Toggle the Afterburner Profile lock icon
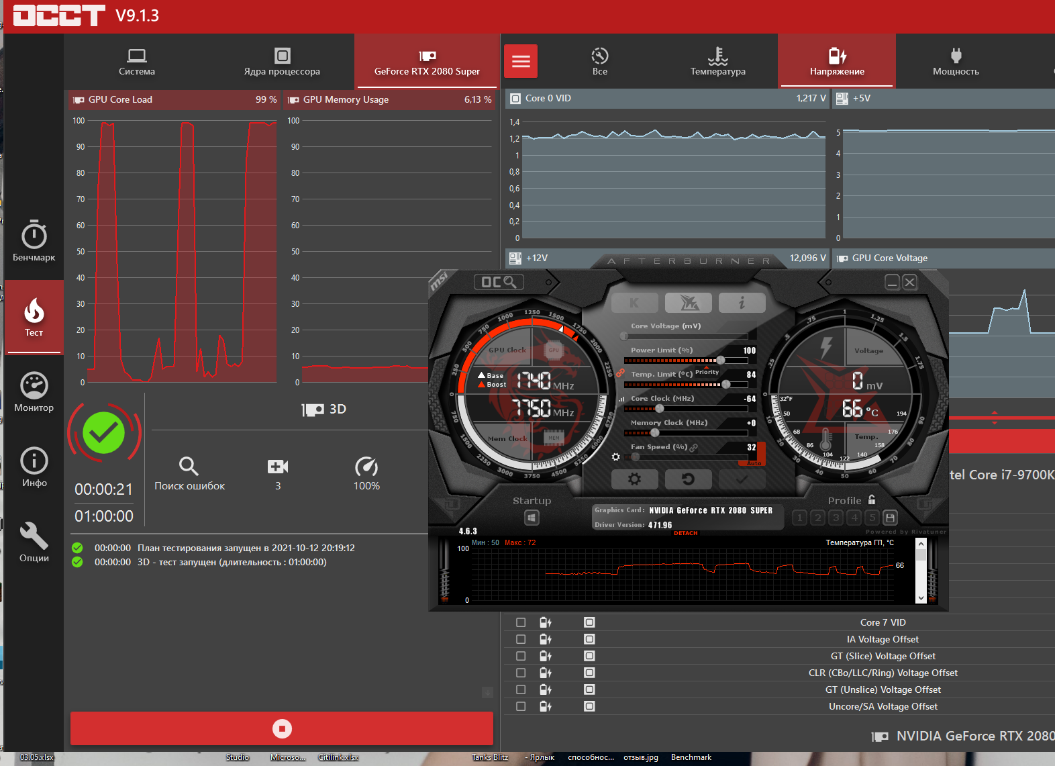Screen dimensions: 1055x766 (x=872, y=499)
